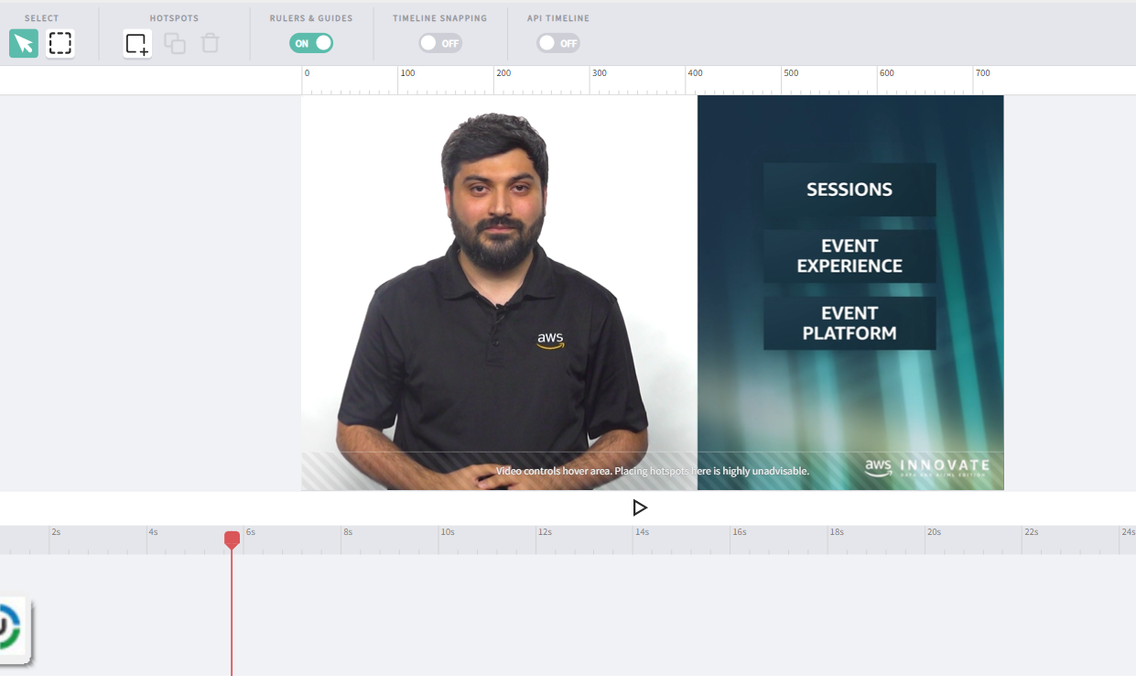Click the circular logo thumbnail in timeline
Image resolution: width=1136 pixels, height=676 pixels.
click(13, 630)
